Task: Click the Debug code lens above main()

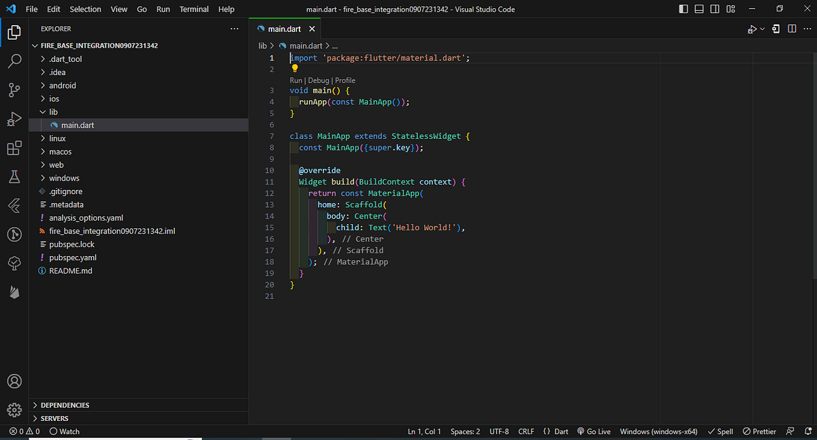Action: [318, 80]
